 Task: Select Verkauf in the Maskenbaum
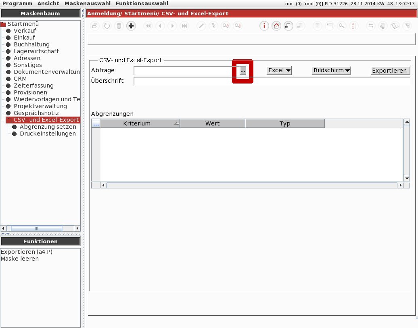pyautogui.click(x=25, y=31)
